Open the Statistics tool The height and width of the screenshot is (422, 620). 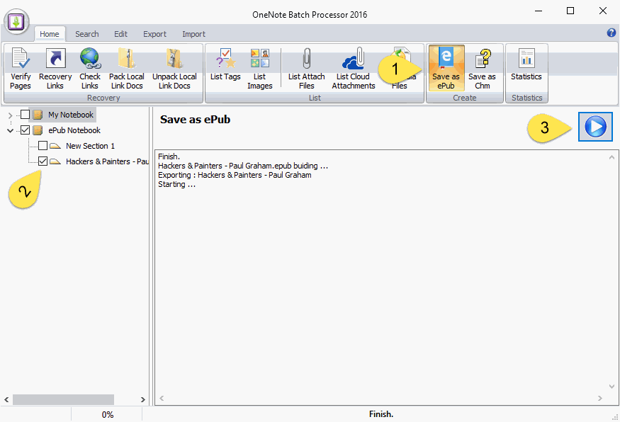tap(526, 64)
